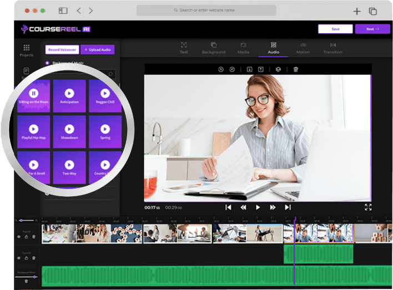Click Upload Audio button
The height and width of the screenshot is (290, 393).
pos(98,49)
